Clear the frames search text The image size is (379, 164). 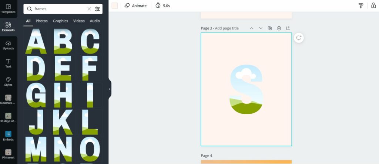[x=89, y=9]
